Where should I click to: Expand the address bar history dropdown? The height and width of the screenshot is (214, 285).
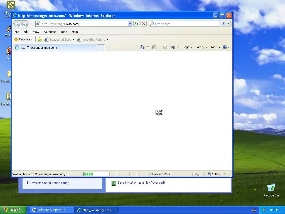130,24
